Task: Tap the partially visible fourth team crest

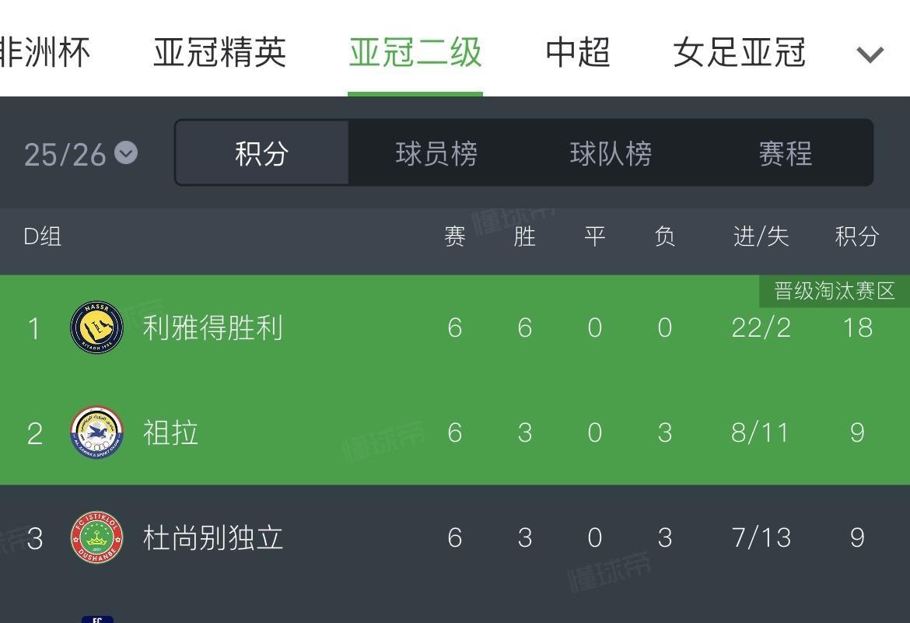Action: tap(97, 618)
